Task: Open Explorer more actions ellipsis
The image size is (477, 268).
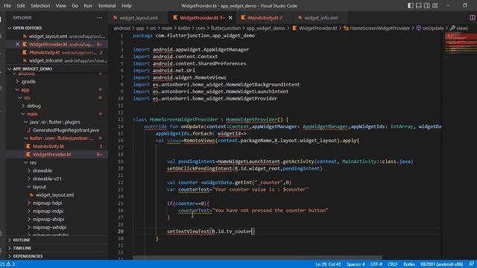Action: pos(99,18)
